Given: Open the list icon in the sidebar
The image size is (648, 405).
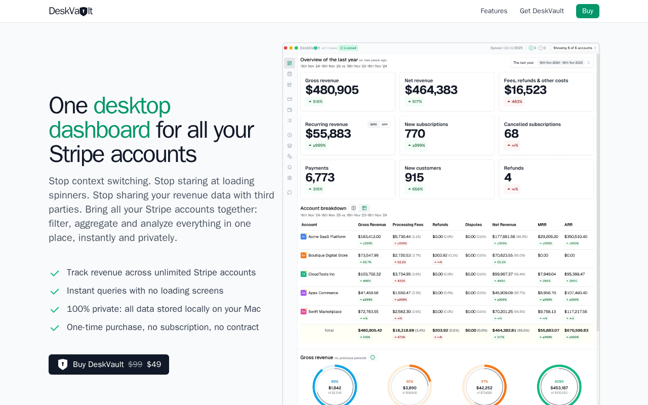Looking at the screenshot, I should [290, 120].
